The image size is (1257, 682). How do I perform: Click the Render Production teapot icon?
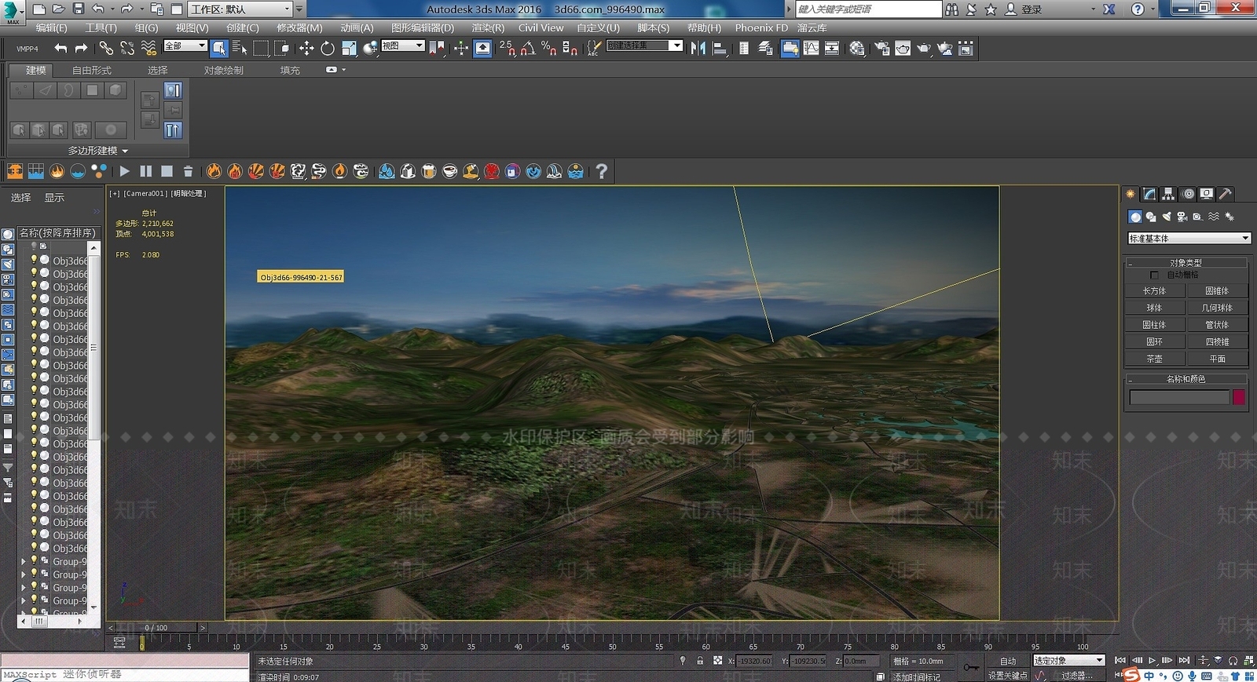pyautogui.click(x=924, y=49)
